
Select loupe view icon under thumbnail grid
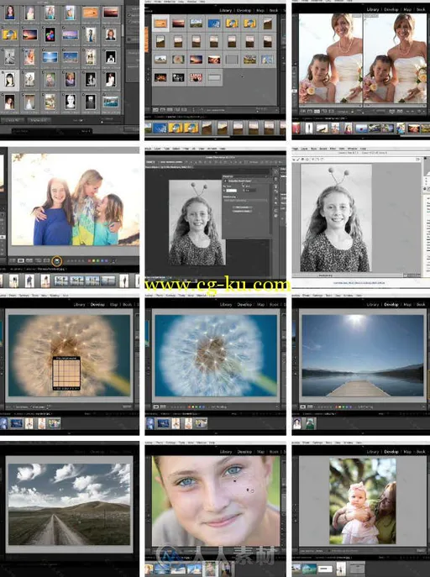(163, 110)
